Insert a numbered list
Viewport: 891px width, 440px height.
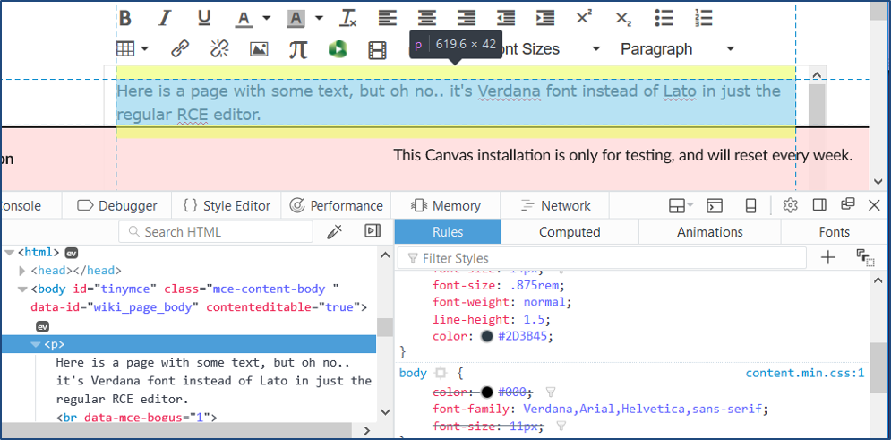tap(704, 18)
